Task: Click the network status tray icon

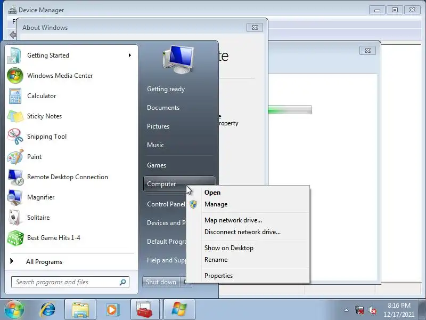Action: tap(359, 310)
